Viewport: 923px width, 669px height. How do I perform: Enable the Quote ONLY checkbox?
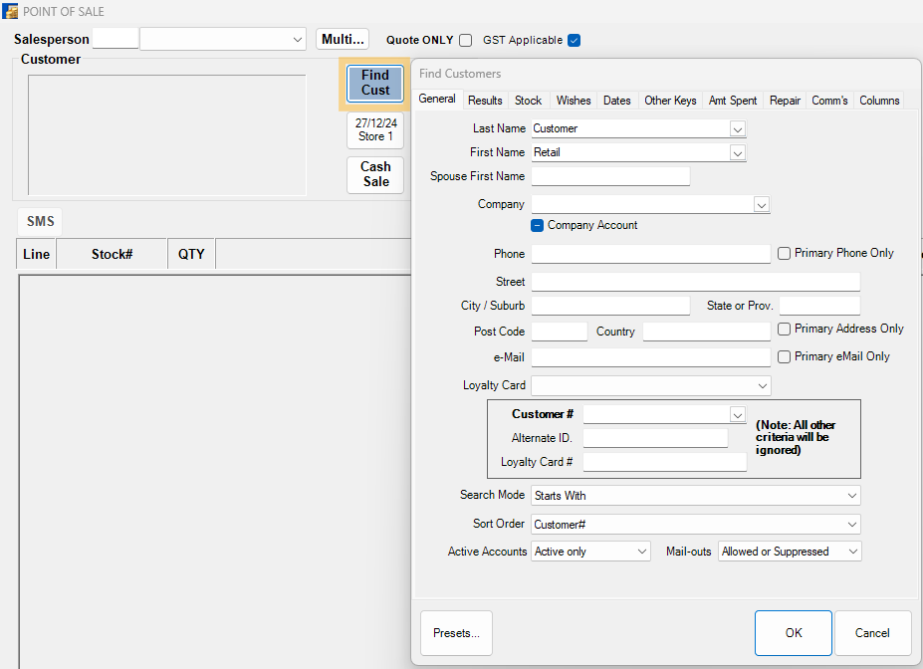tap(465, 40)
